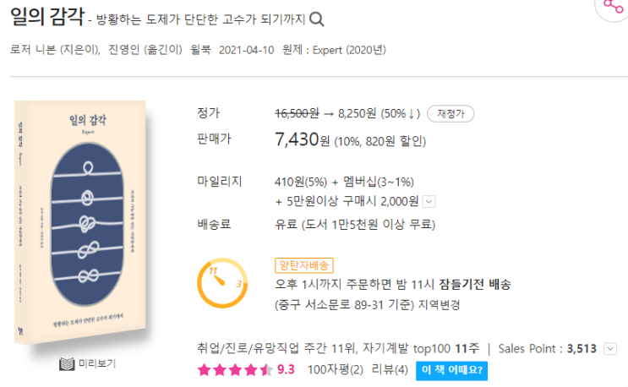The image size is (628, 387).
Task: Open the 100자평(2) reviews link
Action: point(335,370)
